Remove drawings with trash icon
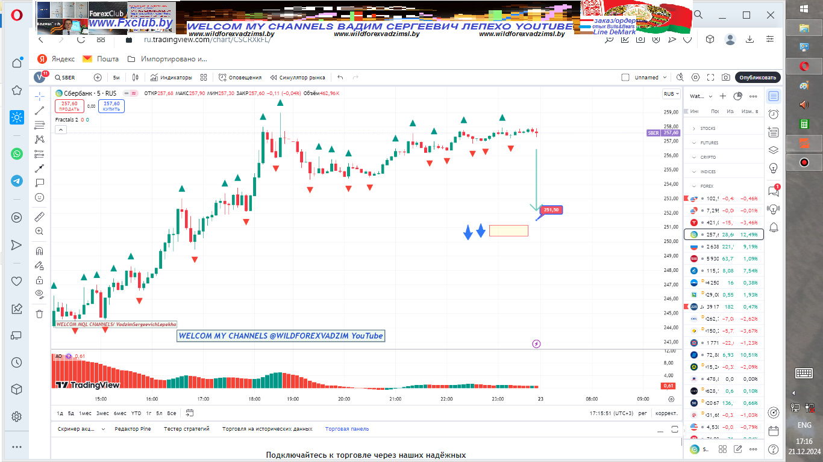 (39, 314)
